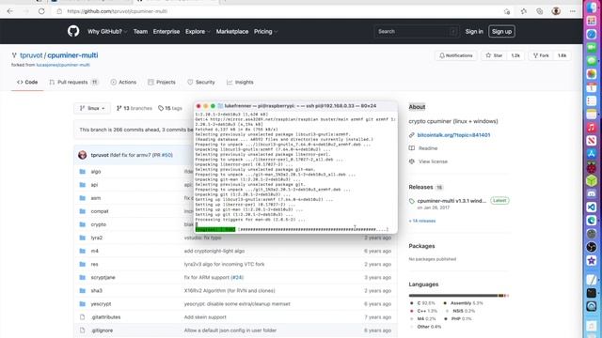Open FaceTime in the dock

pyautogui.click(x=592, y=48)
